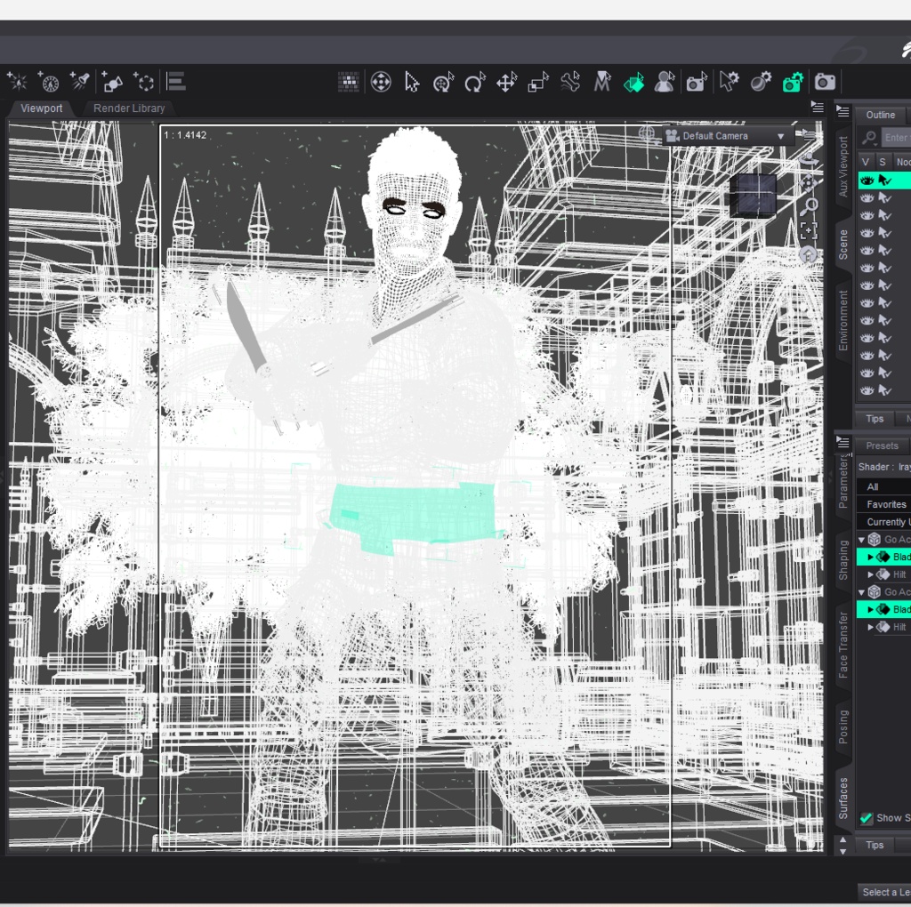911x907 pixels.
Task: Open Tips below the Scene list
Action: click(875, 419)
